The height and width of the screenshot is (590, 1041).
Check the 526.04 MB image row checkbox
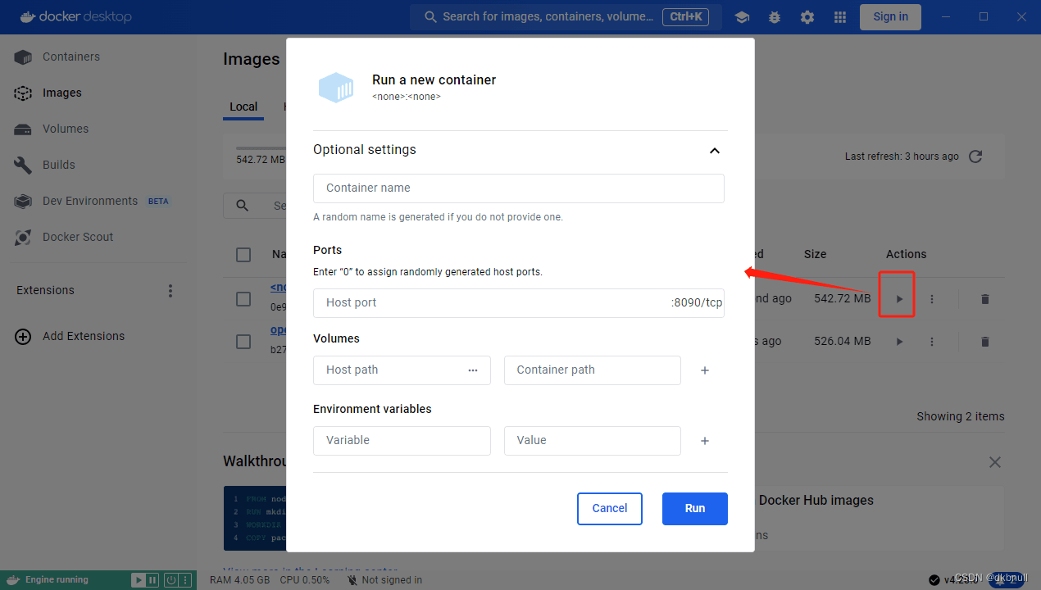(243, 342)
